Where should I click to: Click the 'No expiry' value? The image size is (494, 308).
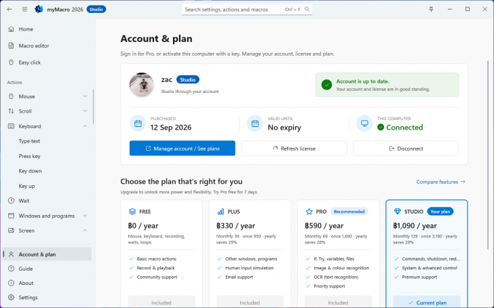point(284,128)
